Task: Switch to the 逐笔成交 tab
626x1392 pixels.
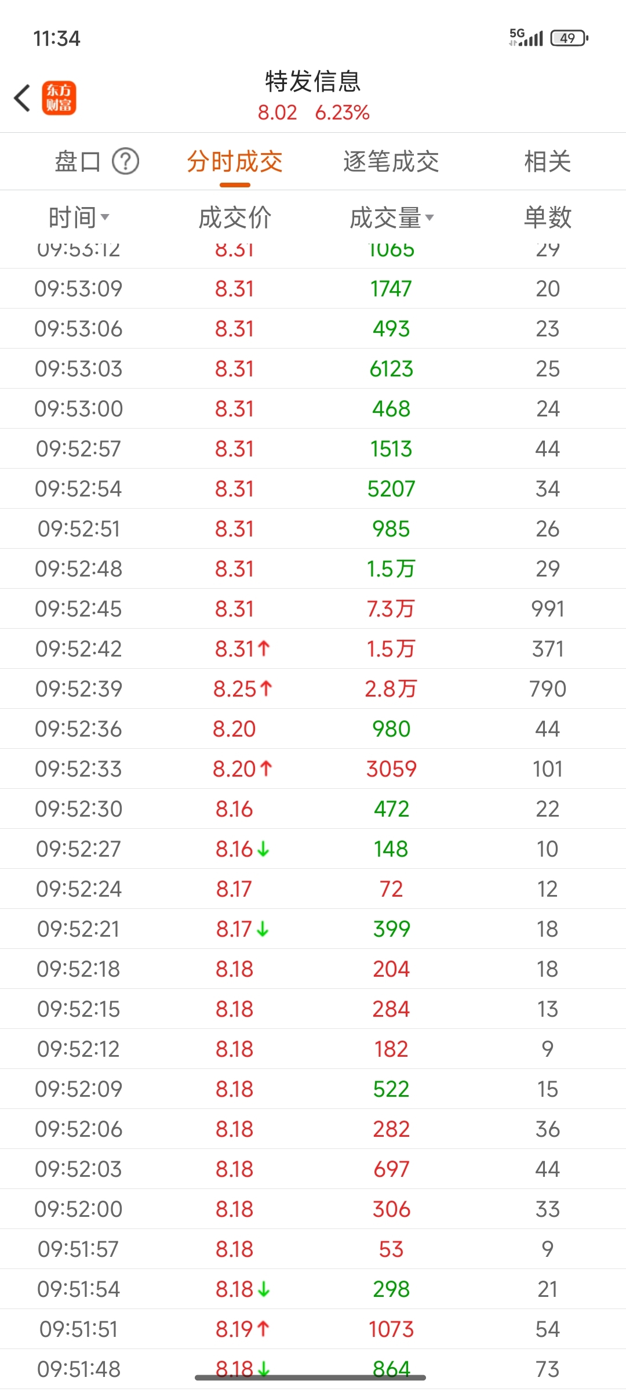Action: tap(391, 162)
